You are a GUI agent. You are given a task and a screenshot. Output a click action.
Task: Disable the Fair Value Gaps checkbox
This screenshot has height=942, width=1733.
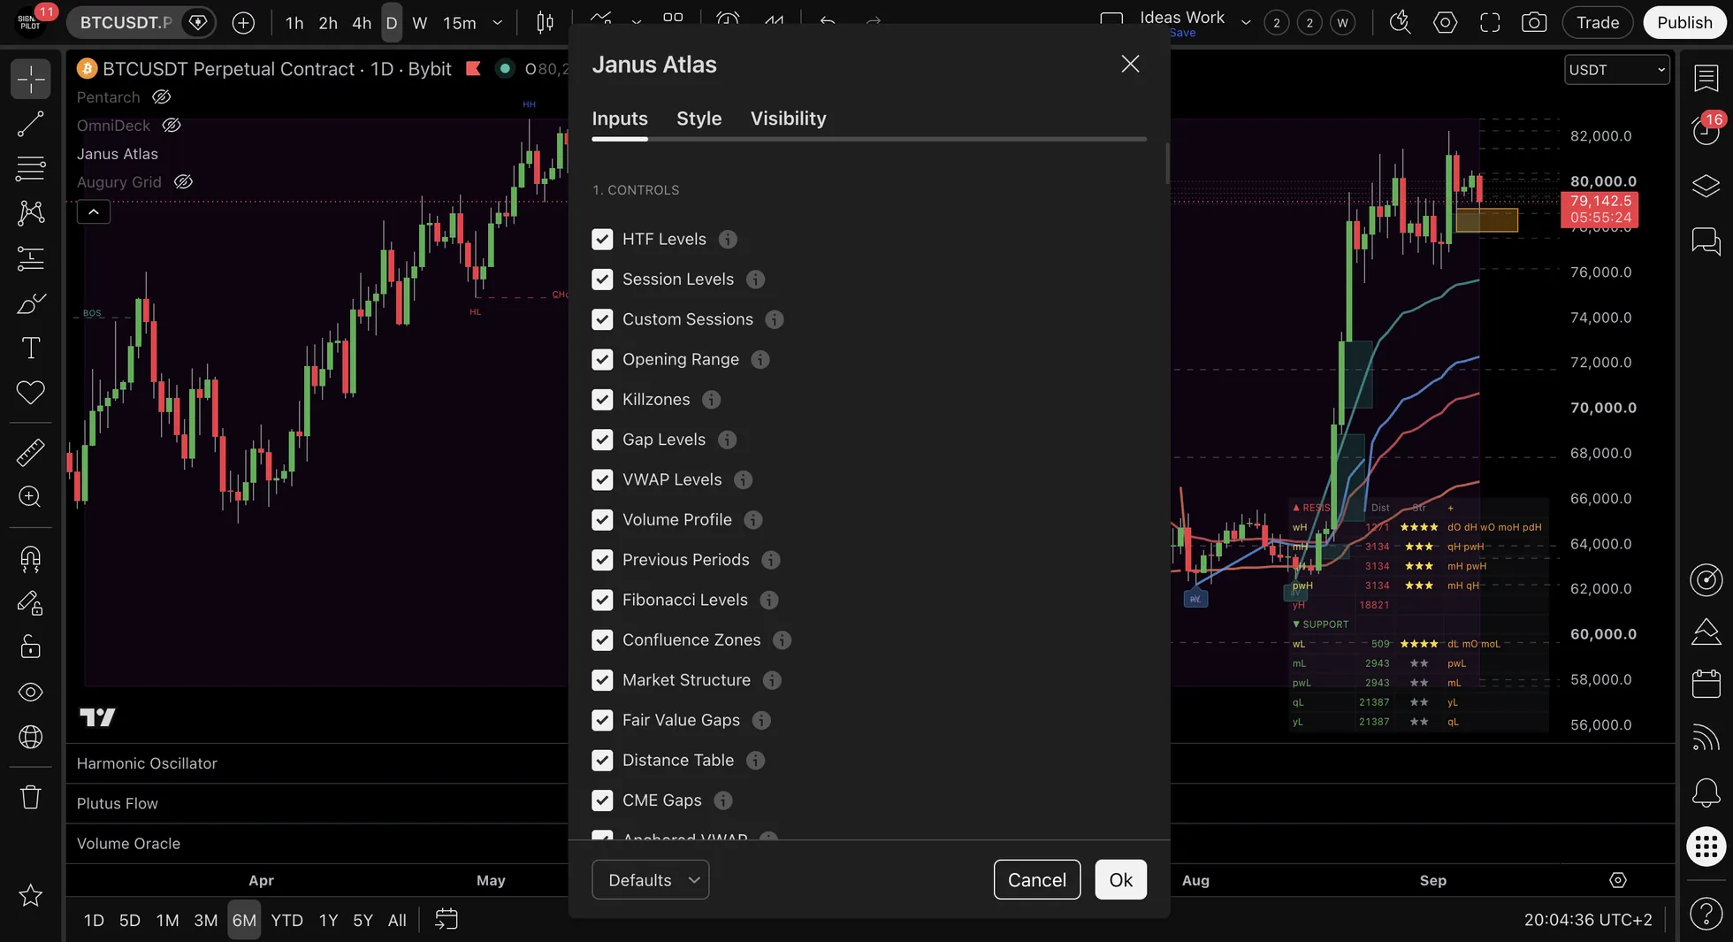[x=602, y=721]
